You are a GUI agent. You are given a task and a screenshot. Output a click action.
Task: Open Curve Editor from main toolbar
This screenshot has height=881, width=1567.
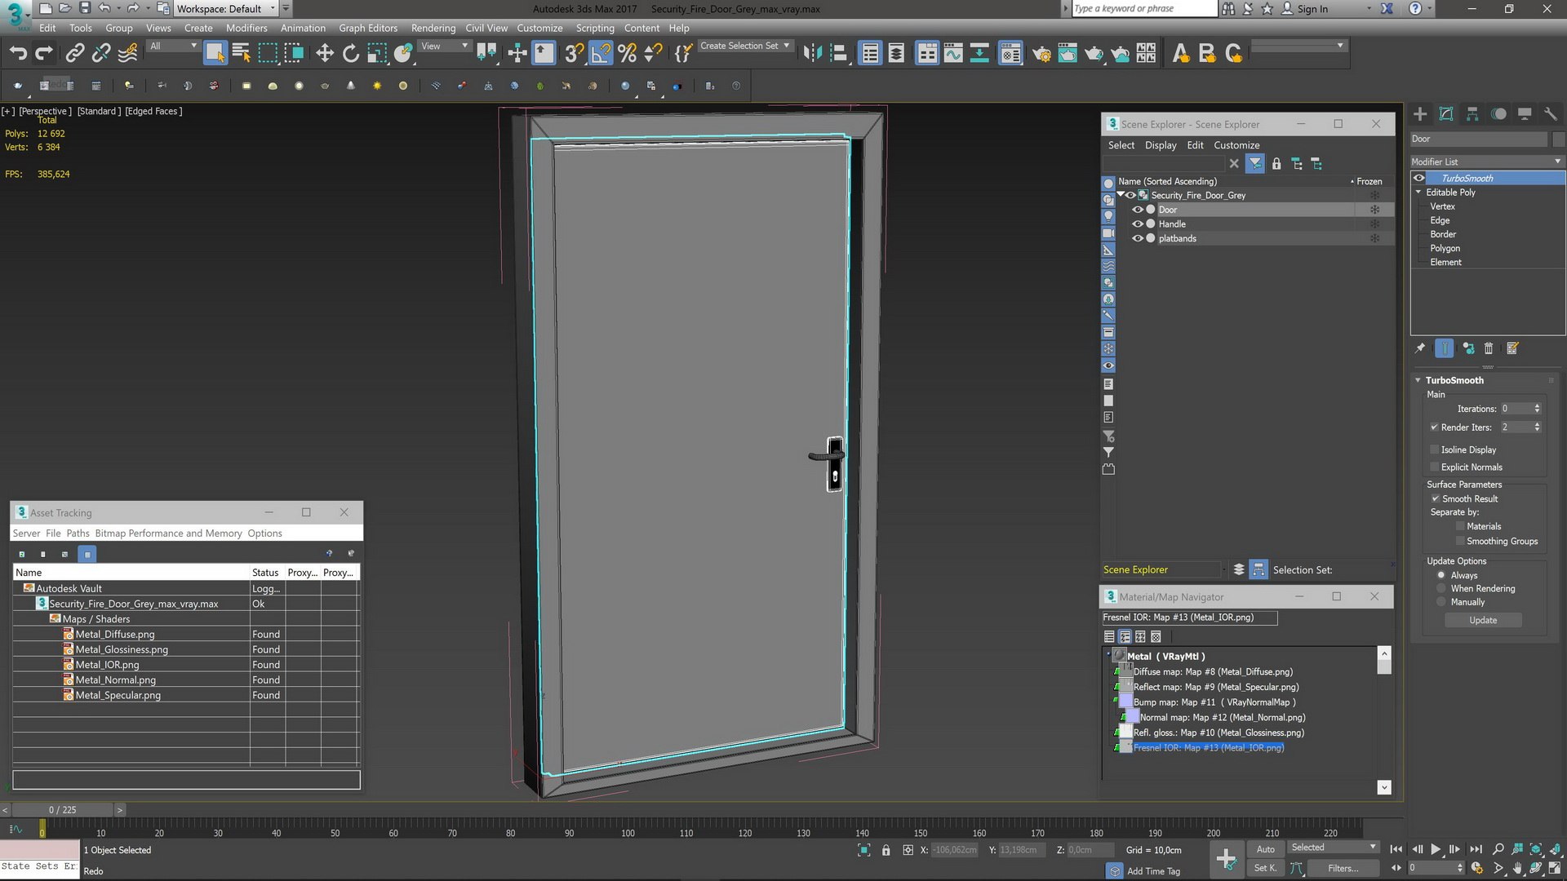click(x=953, y=54)
